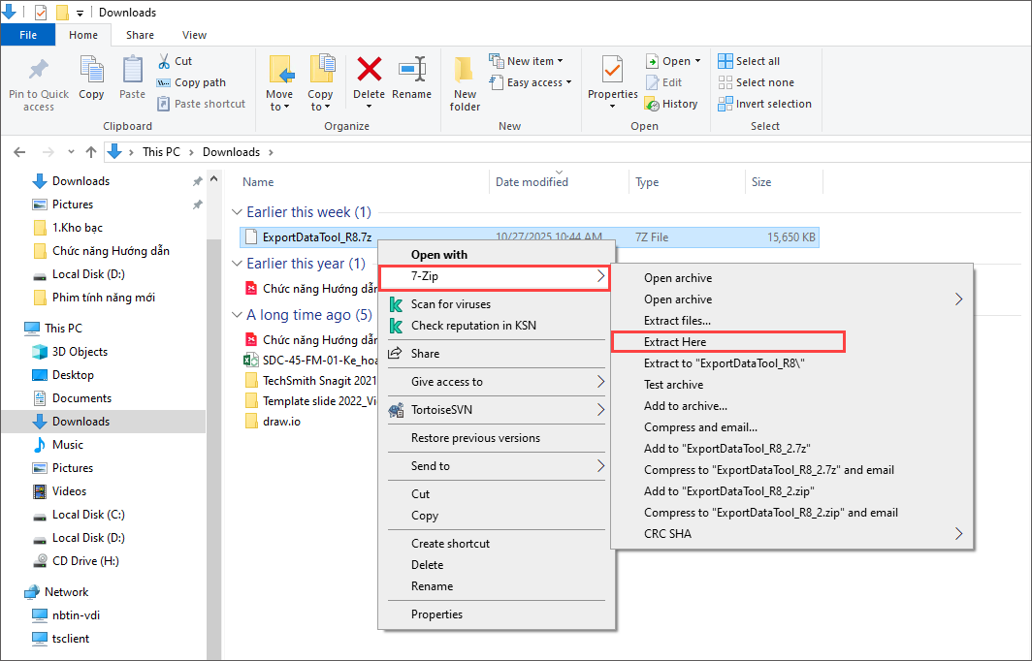Click the Date modified column header
This screenshot has height=661, width=1032.
pyautogui.click(x=532, y=182)
